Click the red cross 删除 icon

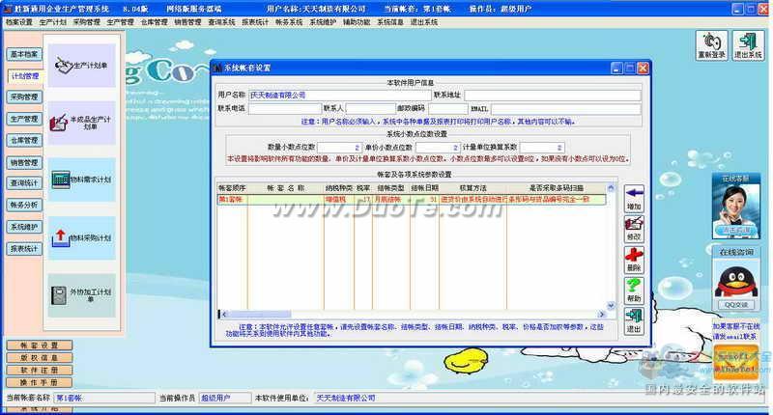[634, 256]
